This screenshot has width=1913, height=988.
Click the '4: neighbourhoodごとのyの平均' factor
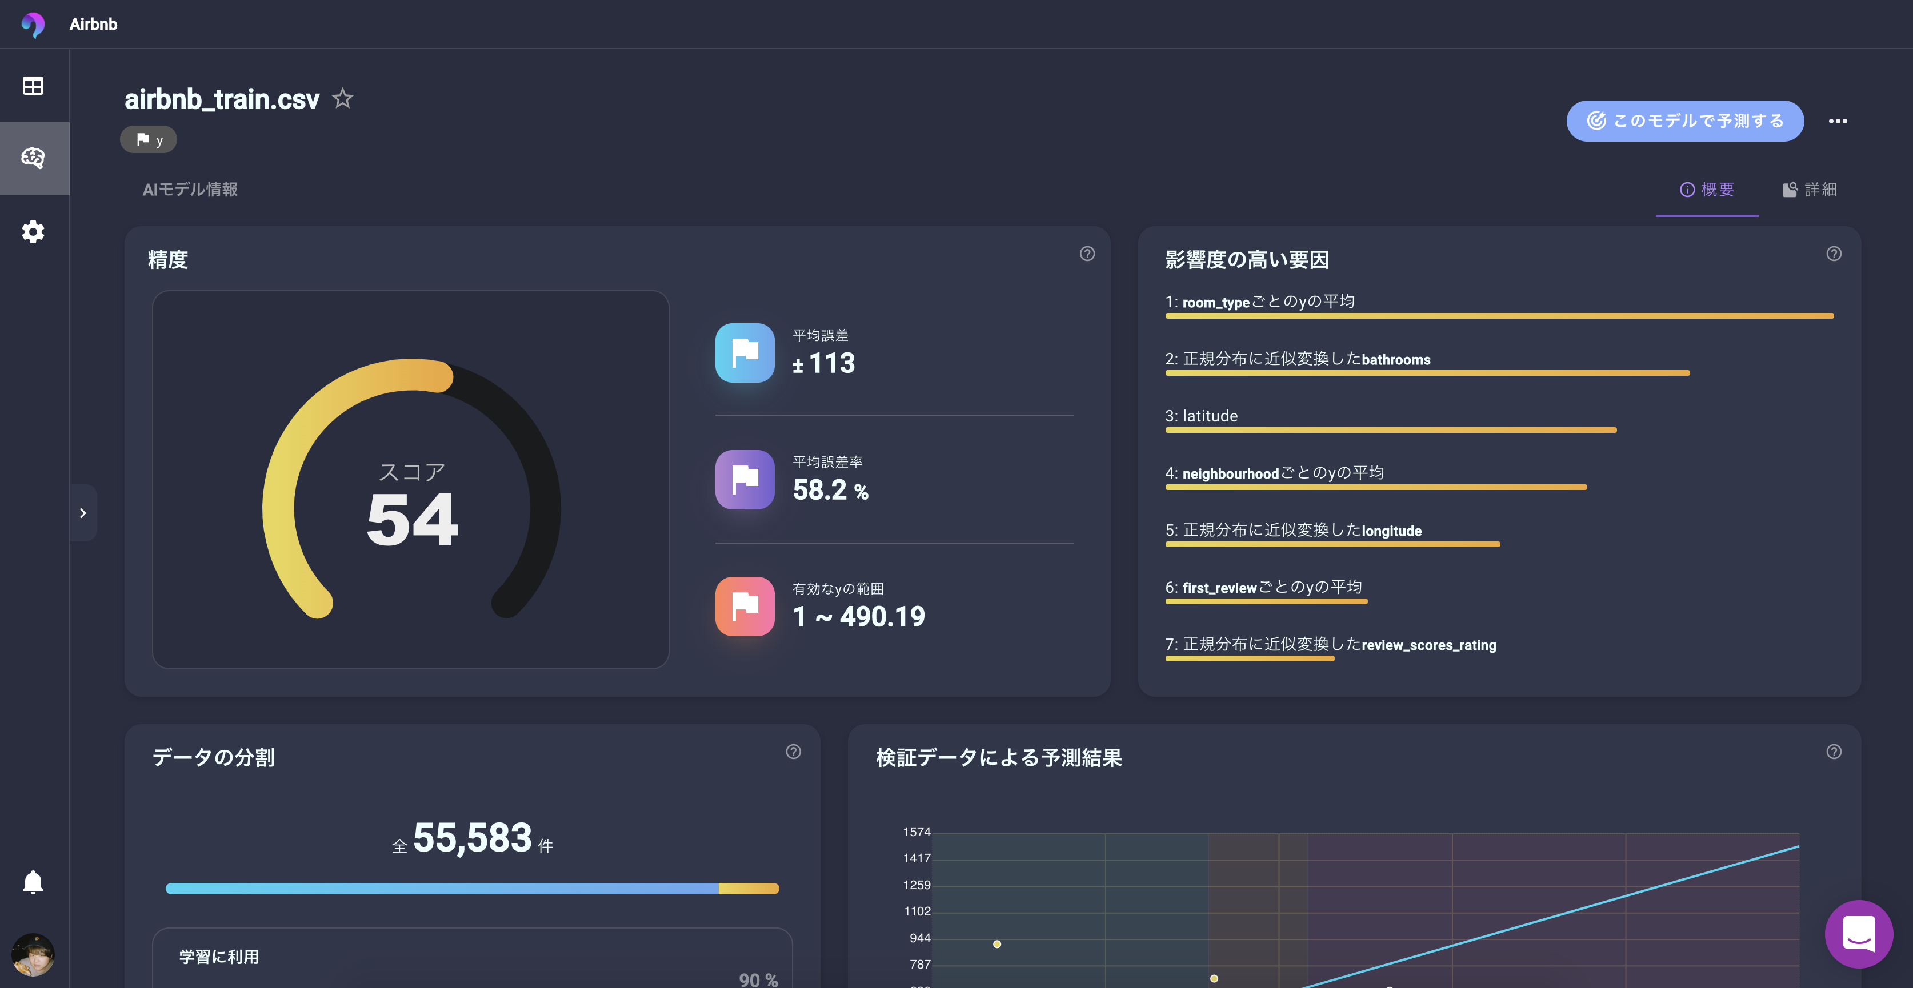click(x=1274, y=473)
